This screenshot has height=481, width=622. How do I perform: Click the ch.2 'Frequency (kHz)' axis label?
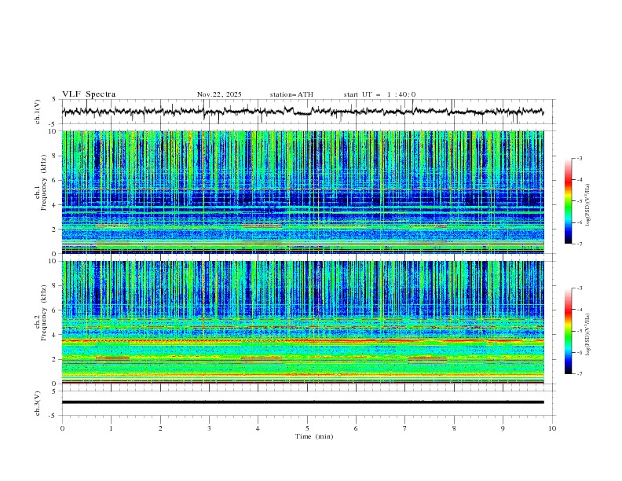45,312
